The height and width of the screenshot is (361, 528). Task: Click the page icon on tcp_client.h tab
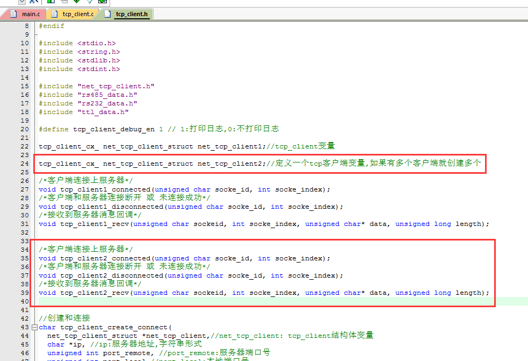(x=107, y=14)
